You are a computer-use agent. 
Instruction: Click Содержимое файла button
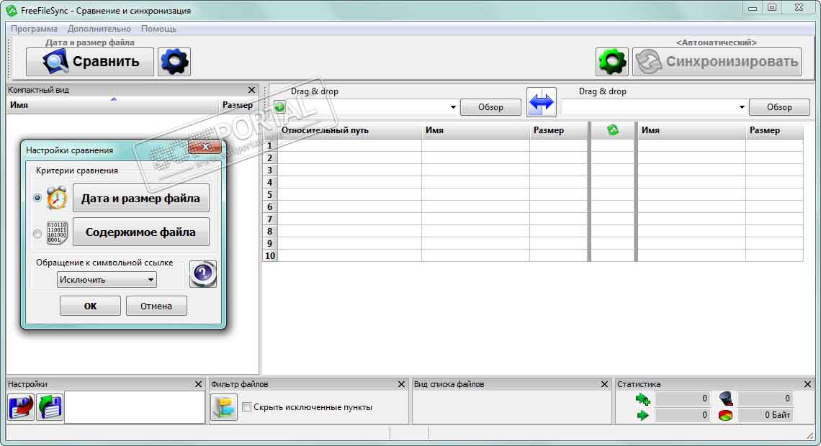click(x=141, y=232)
